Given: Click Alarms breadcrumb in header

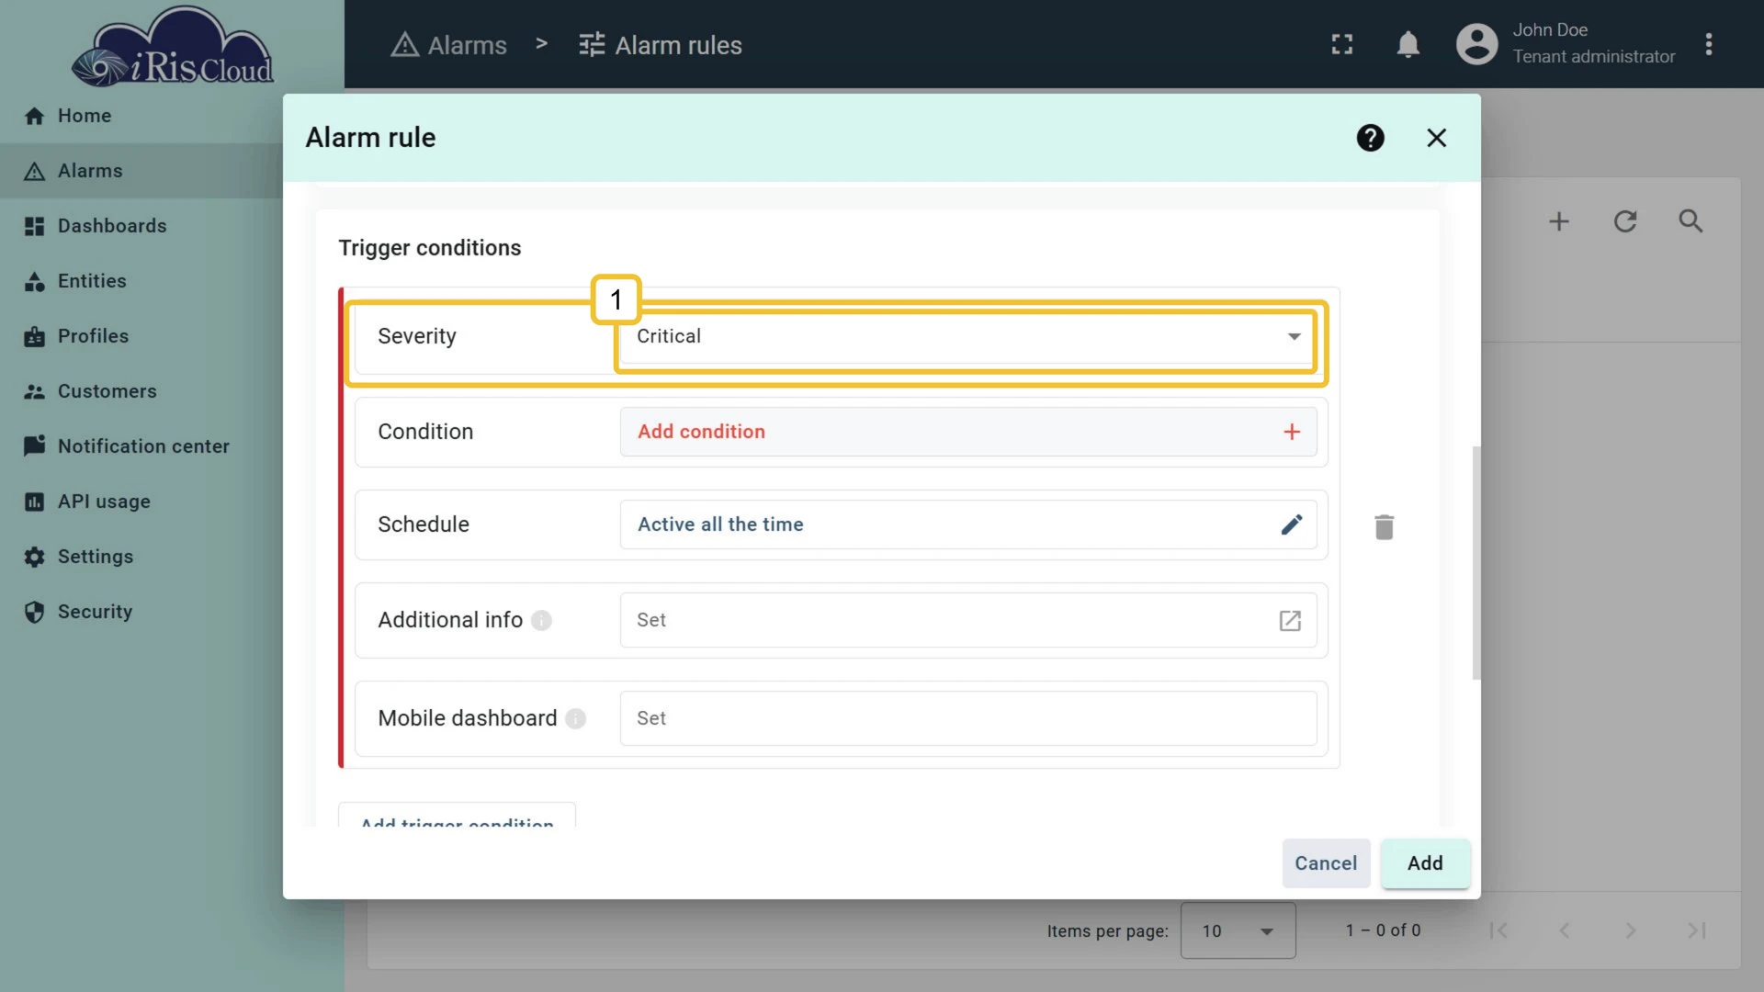Looking at the screenshot, I should coord(448,45).
